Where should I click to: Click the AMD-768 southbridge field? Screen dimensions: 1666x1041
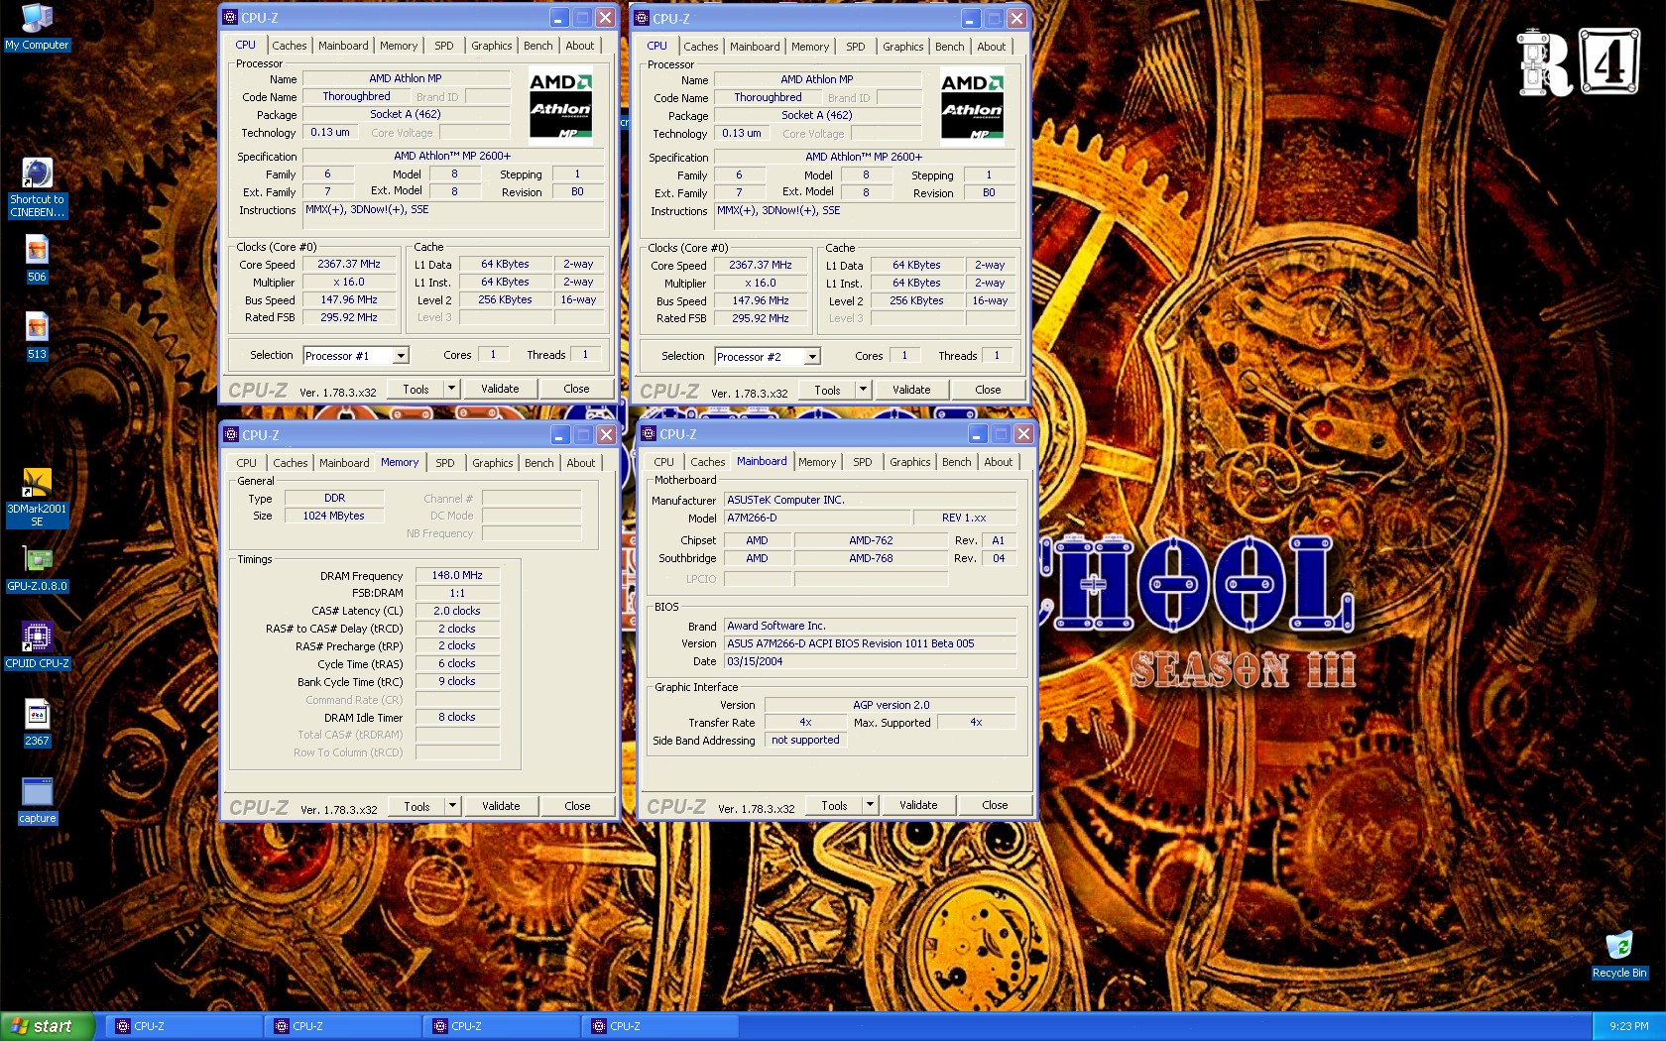(x=871, y=558)
